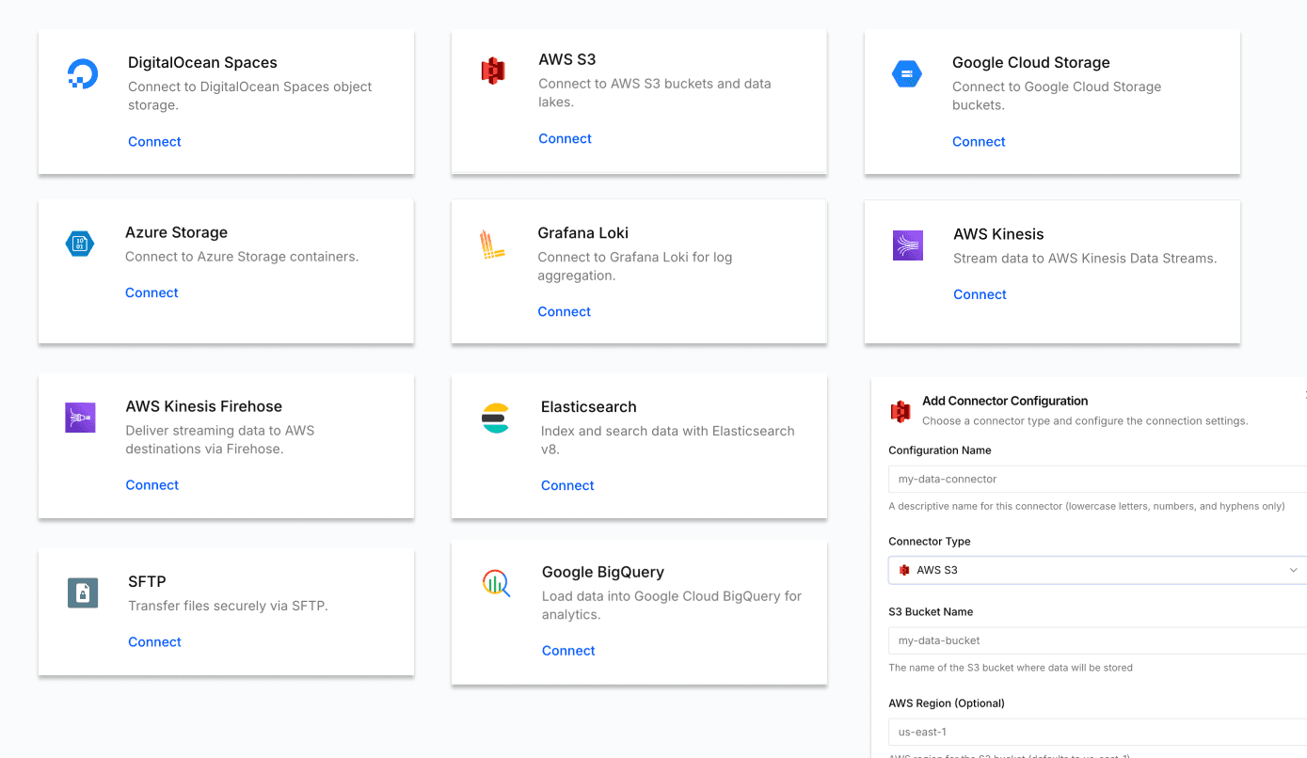
Task: Focus the Configuration Name input field
Action: [x=1097, y=479]
